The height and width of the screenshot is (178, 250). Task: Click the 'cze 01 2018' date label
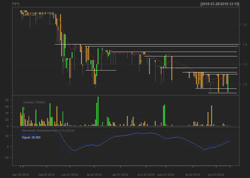click(x=70, y=175)
